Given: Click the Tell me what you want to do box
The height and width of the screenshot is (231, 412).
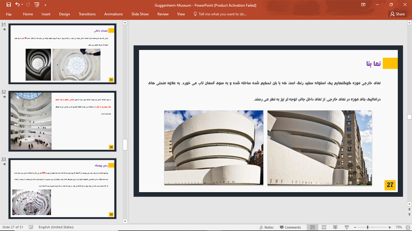Looking at the screenshot, I should 220,14.
